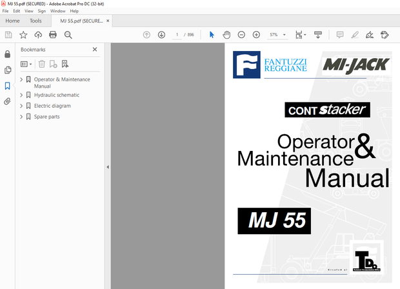Screen dimensions: 400x289
Task: Expand Operator & Maintenance Manual bookmark
Action: click(21, 79)
